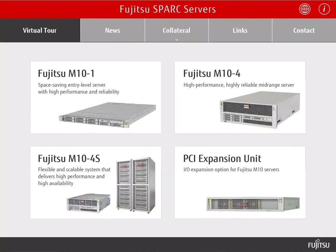Click 'I/O expansion option for Fujitsu M10 servers' text
Screen dimensions: 336x252
pyautogui.click(x=231, y=169)
